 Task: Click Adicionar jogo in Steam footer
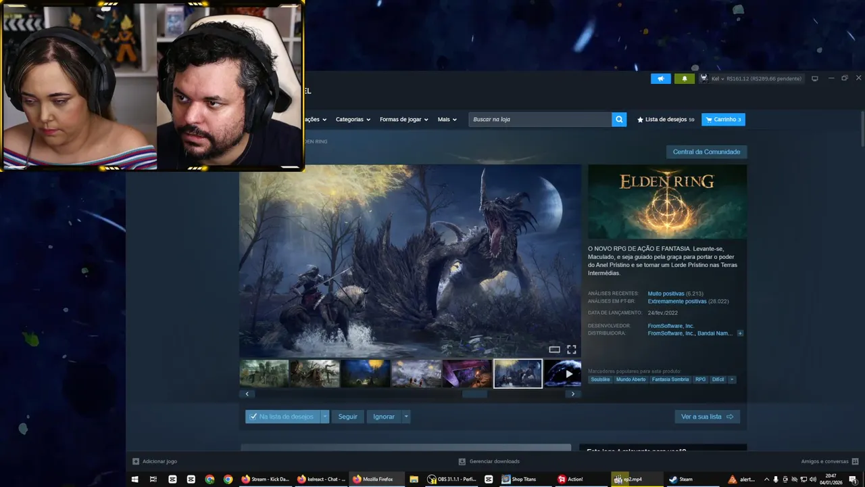pos(155,461)
